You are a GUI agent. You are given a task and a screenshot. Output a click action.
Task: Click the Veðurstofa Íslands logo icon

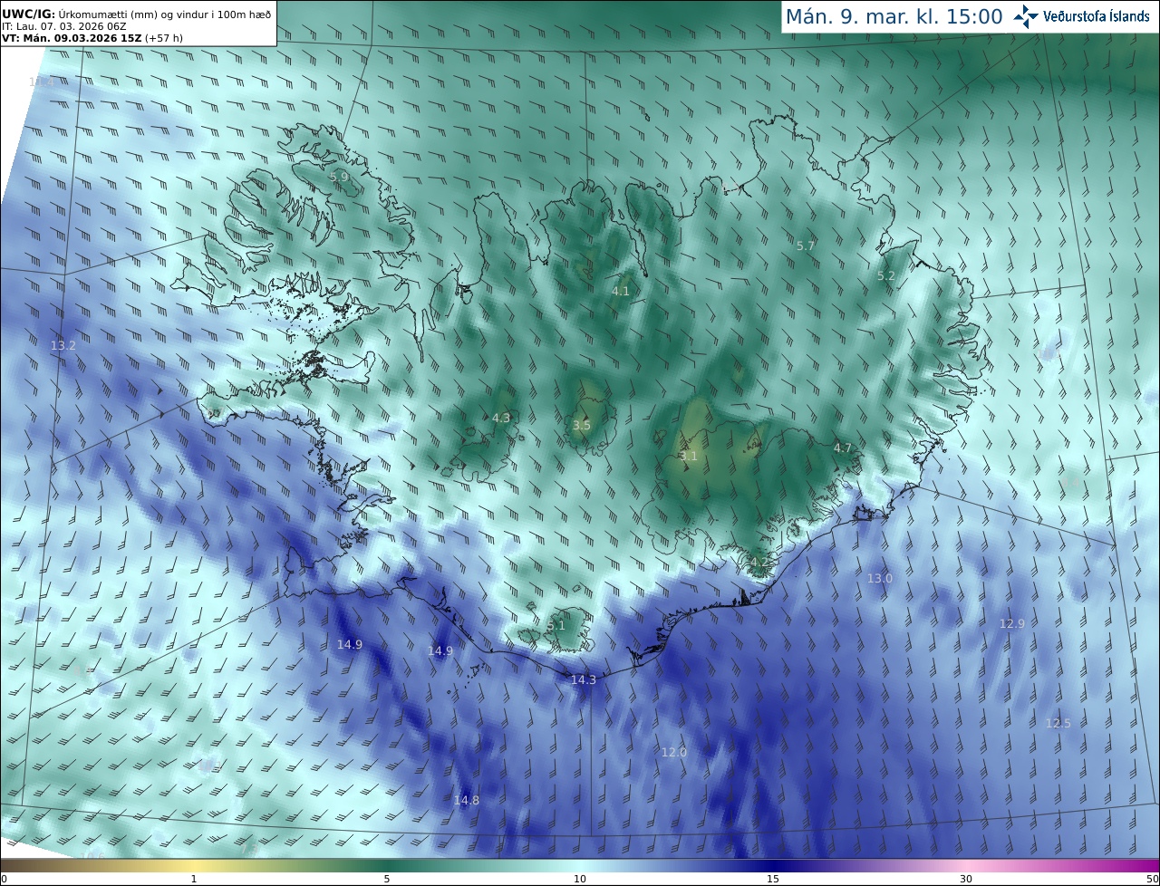point(1026,16)
